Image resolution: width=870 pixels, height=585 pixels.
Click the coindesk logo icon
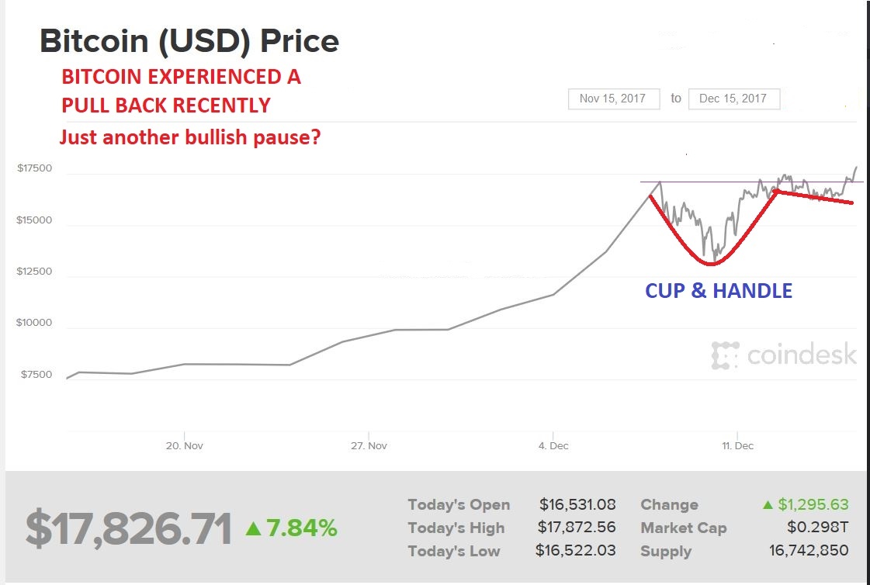(x=726, y=355)
